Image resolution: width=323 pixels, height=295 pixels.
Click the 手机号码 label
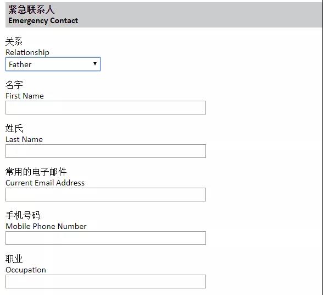(23, 215)
